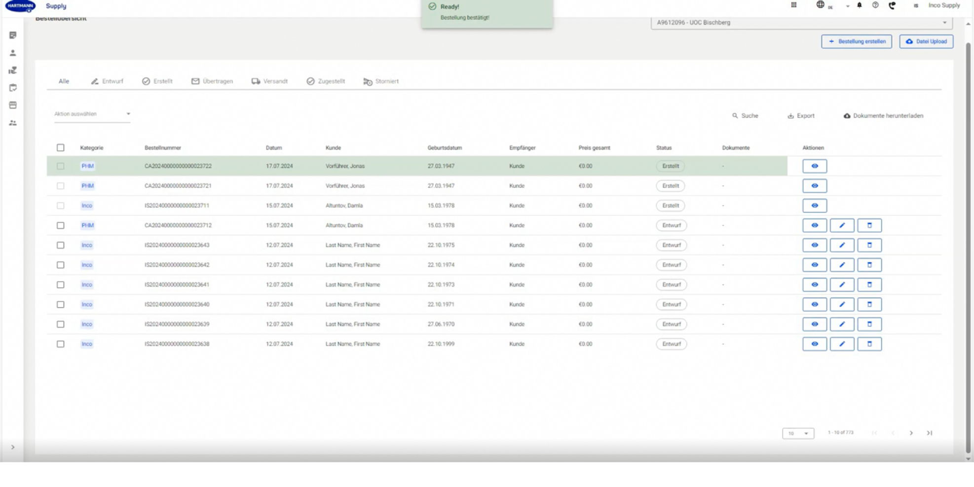Screen dimensions: 974x487
Task: Switch to the Entwurf tab
Action: tap(107, 81)
